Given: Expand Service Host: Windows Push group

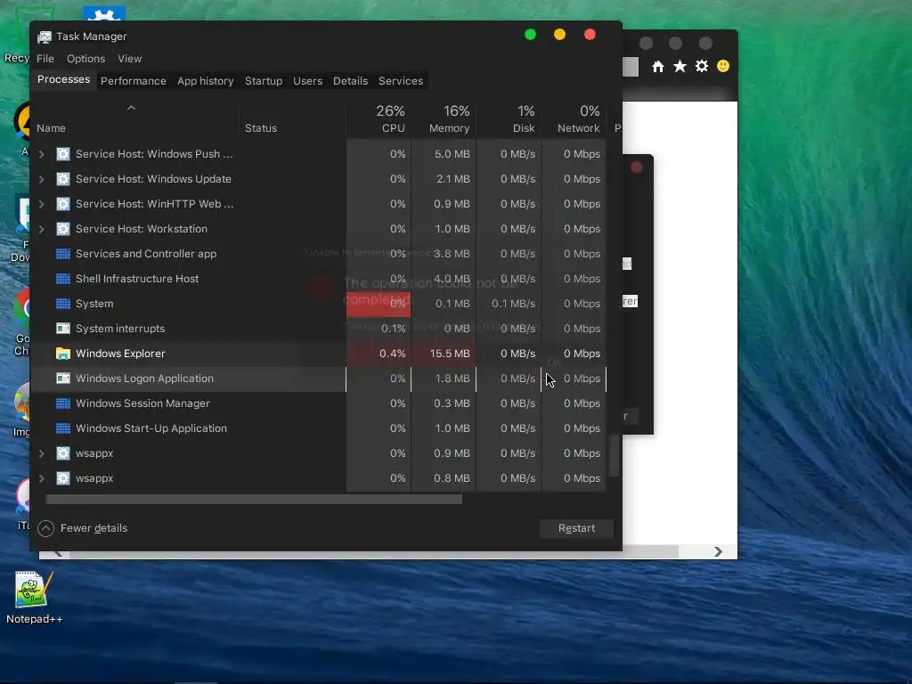Looking at the screenshot, I should point(42,154).
